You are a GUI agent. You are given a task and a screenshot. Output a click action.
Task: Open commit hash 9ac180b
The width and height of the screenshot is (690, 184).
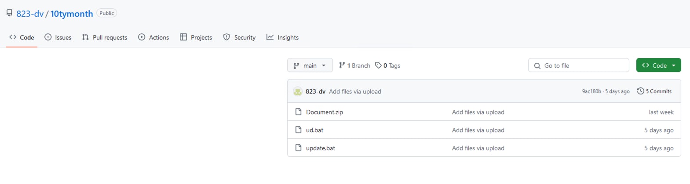591,91
